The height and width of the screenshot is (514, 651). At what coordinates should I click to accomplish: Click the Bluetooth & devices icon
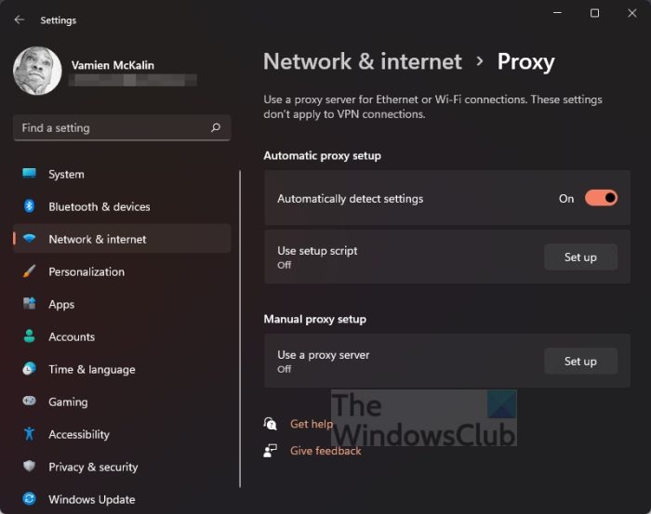30,206
